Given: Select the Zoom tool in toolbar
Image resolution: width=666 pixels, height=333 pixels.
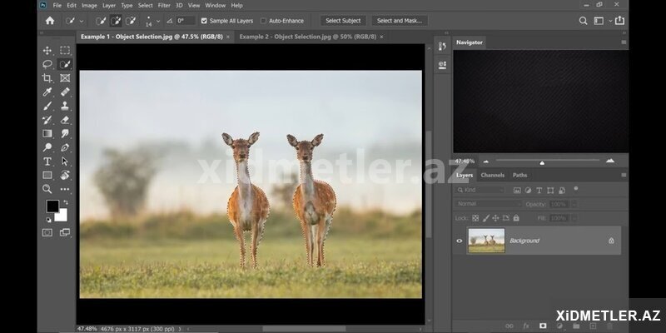Looking at the screenshot, I should (x=47, y=189).
